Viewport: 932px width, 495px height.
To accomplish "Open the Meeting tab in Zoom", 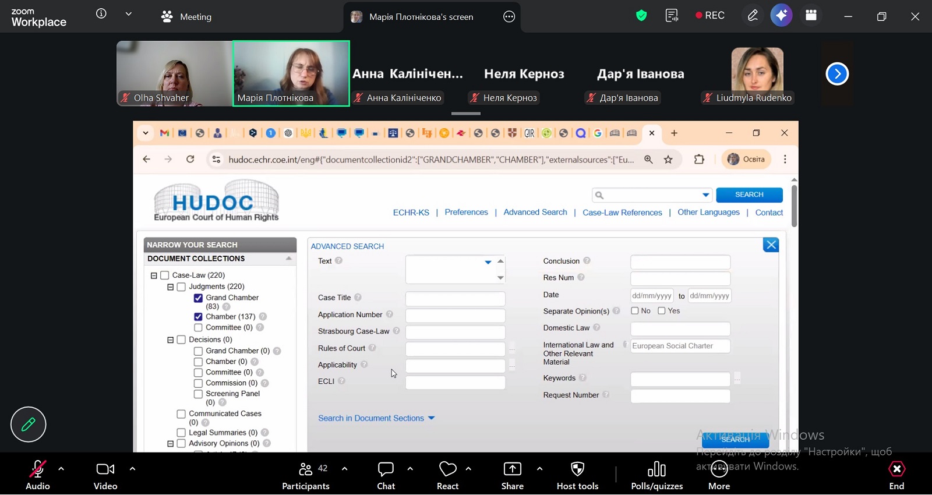I will pos(186,17).
